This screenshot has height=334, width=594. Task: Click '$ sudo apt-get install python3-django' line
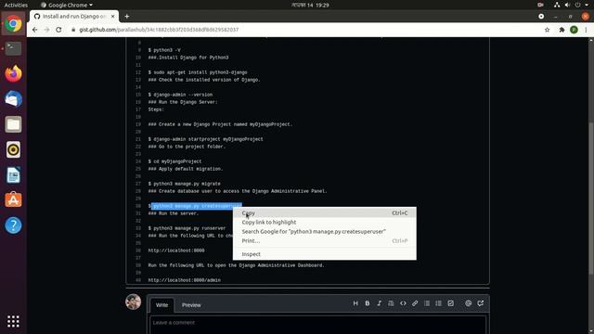(x=198, y=72)
